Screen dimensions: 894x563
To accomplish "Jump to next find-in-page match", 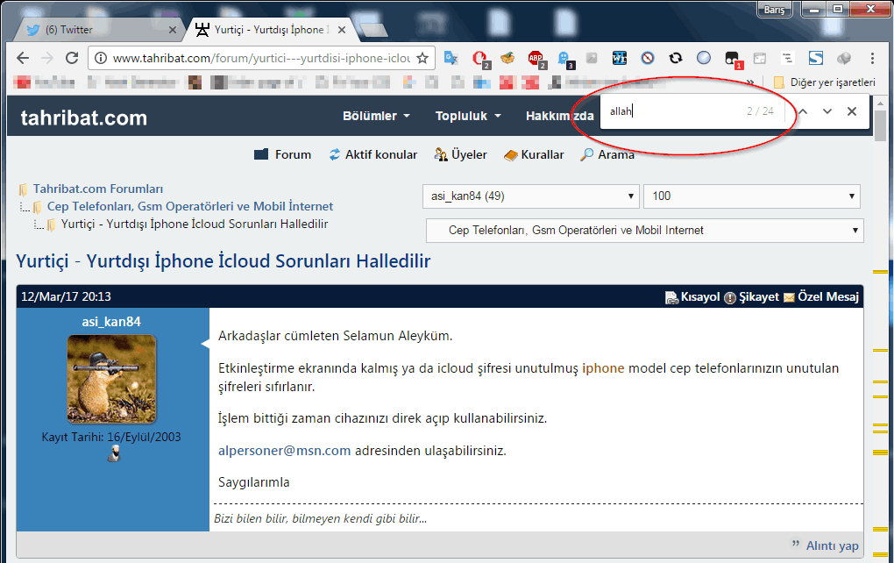I will coord(827,111).
